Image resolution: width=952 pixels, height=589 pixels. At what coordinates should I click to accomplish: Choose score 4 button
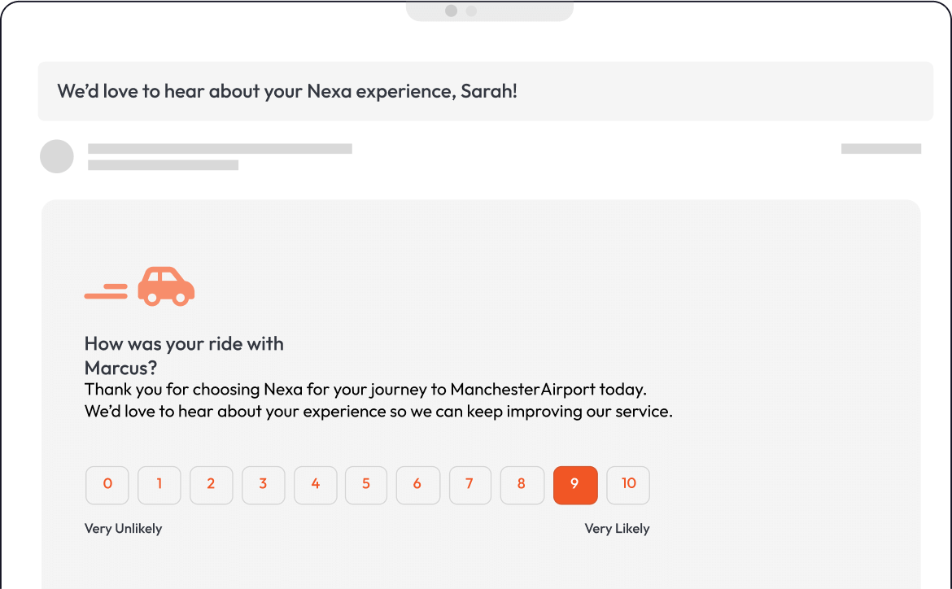[315, 485]
